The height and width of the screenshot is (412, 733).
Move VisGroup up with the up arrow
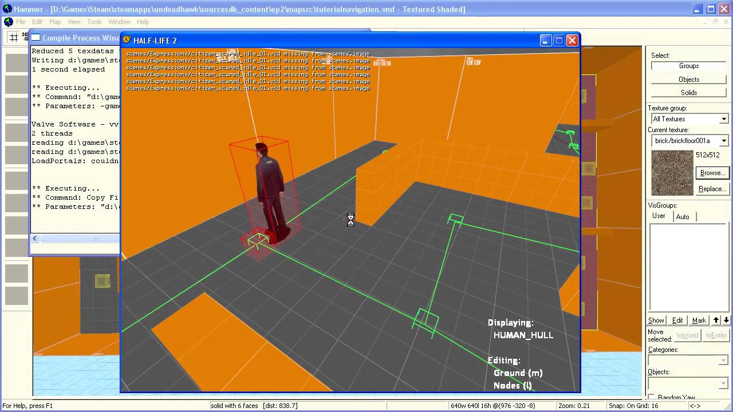pyautogui.click(x=716, y=320)
